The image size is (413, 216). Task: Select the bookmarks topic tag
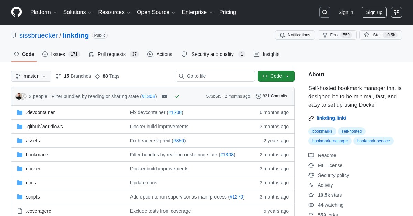click(x=322, y=131)
